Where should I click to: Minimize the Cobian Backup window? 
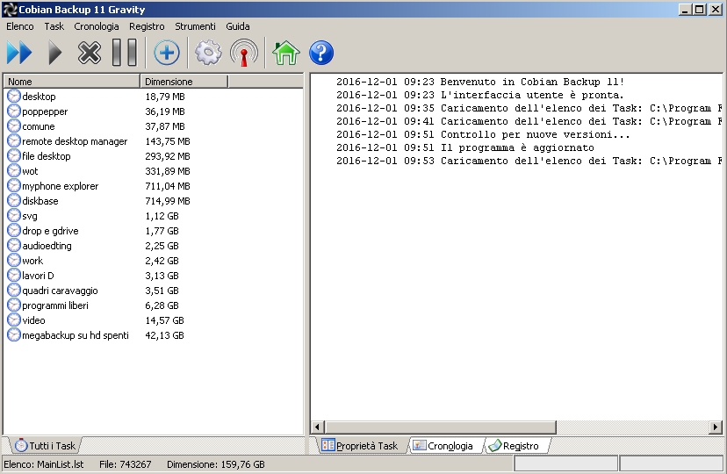[685, 10]
